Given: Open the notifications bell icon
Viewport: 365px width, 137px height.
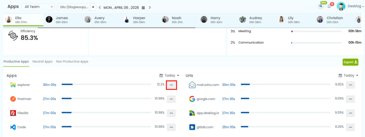Looking at the screenshot, I should (329, 6).
